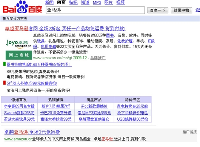This screenshot has width=200, height=147.
Task: Open 家电特卖会29元起 link
Action: click(132, 106)
